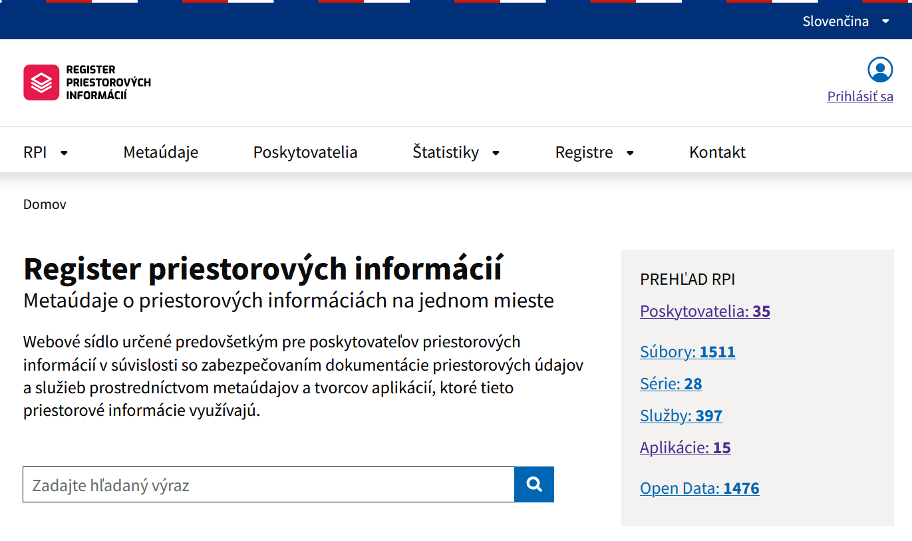Expand the Registre dropdown menu
The image size is (912, 541).
(594, 152)
